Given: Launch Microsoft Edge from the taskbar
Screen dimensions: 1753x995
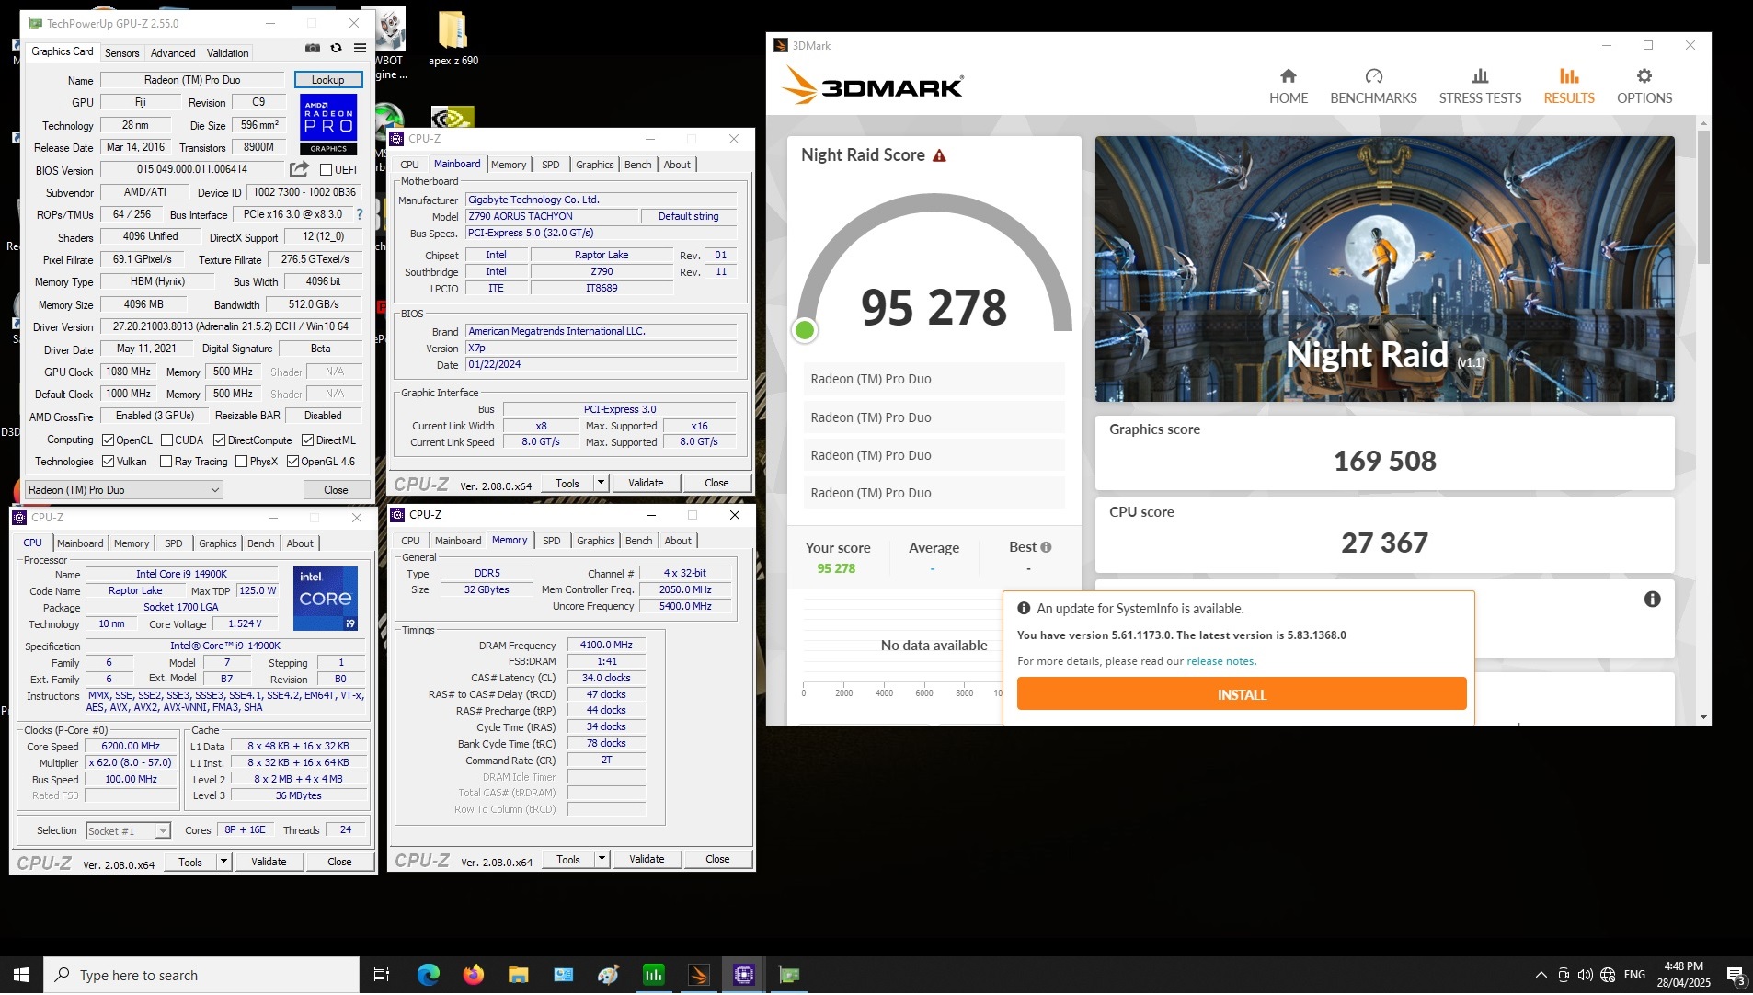Looking at the screenshot, I should coord(429,976).
